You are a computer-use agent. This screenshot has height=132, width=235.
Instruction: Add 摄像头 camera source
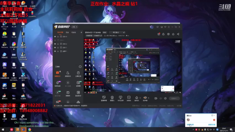[112, 99]
